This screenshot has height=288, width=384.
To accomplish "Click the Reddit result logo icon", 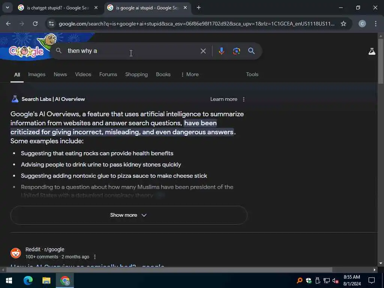I will tap(16, 253).
